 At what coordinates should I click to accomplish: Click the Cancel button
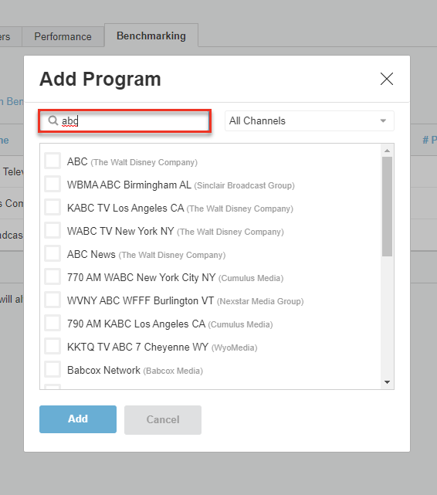163,420
